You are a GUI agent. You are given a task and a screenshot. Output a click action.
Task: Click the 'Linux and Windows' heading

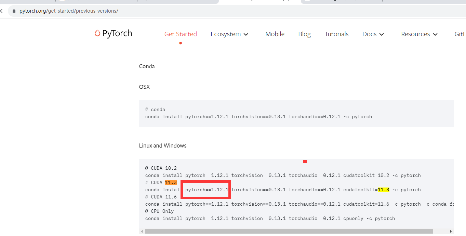click(163, 145)
